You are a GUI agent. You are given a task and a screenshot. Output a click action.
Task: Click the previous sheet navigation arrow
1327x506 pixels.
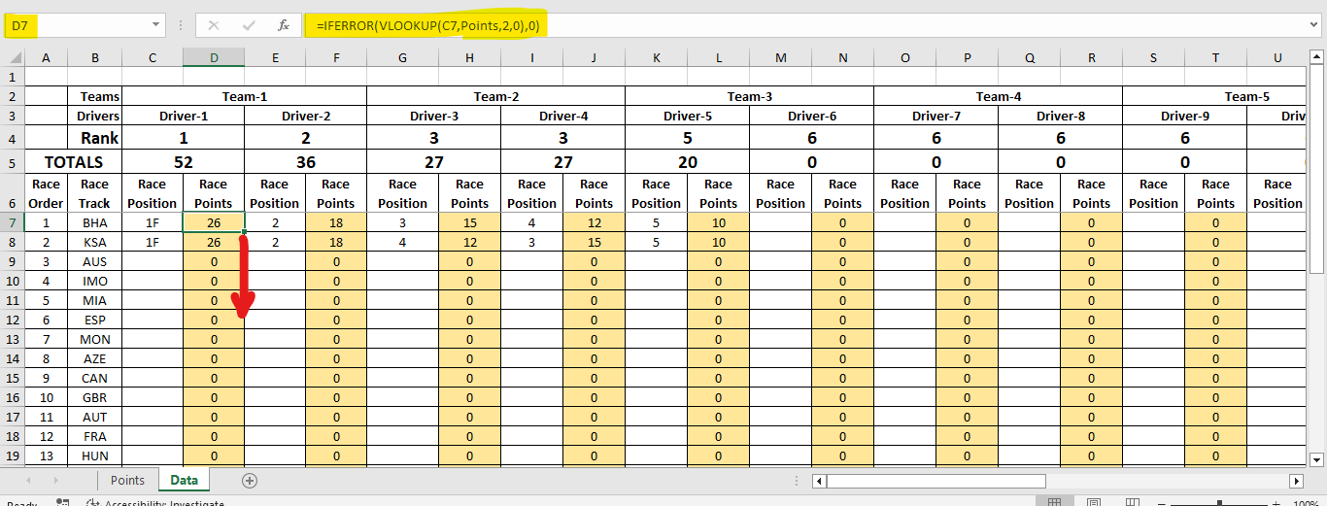27,480
